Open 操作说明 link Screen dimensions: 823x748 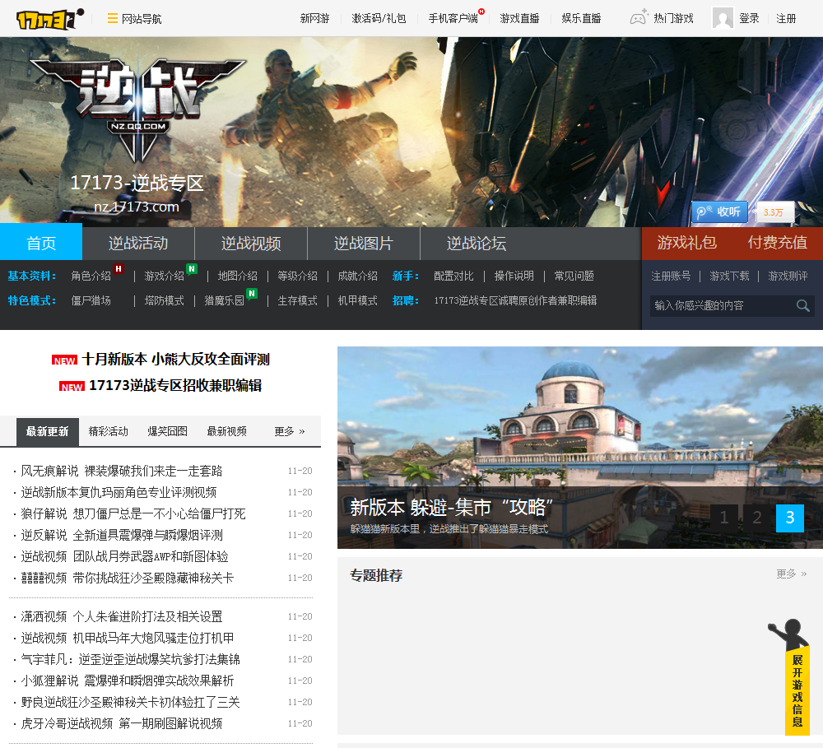514,276
